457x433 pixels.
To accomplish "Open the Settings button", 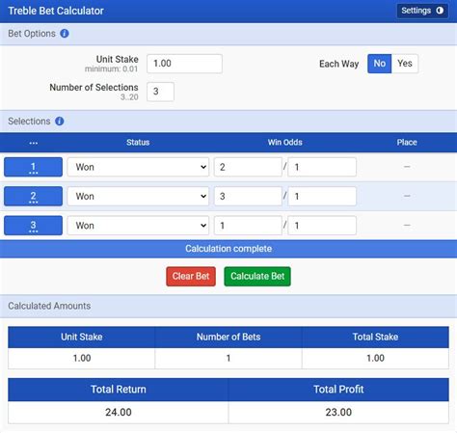I will point(422,11).
